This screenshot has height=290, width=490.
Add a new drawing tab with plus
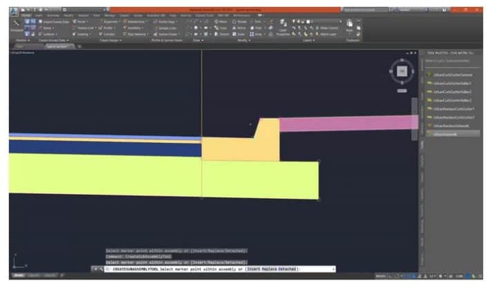79,46
